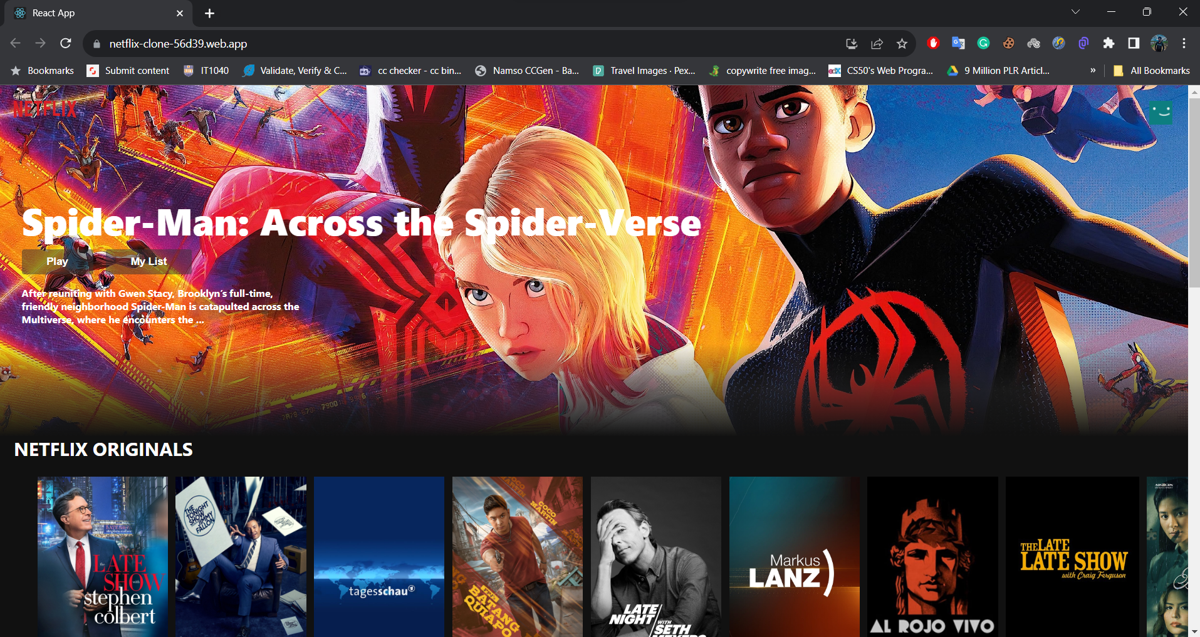Open 9 Million PLR Articles bookmark
Image resolution: width=1200 pixels, height=637 pixels.
(x=998, y=71)
